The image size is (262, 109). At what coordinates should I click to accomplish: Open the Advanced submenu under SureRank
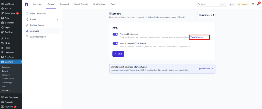pyautogui.click(x=6, y=75)
